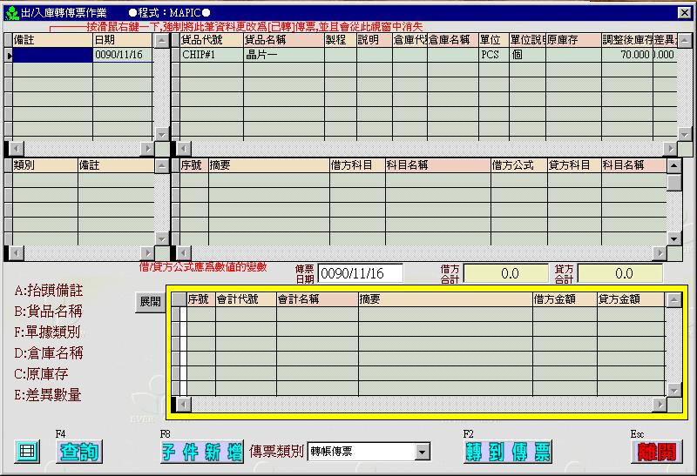Click the green application icon in the title bar
The width and height of the screenshot is (697, 476).
tap(10, 12)
